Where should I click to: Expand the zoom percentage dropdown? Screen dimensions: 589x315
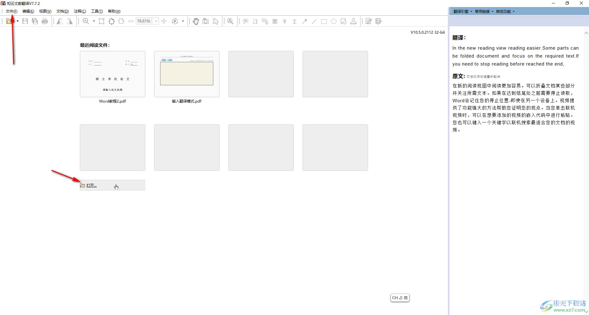(x=156, y=21)
